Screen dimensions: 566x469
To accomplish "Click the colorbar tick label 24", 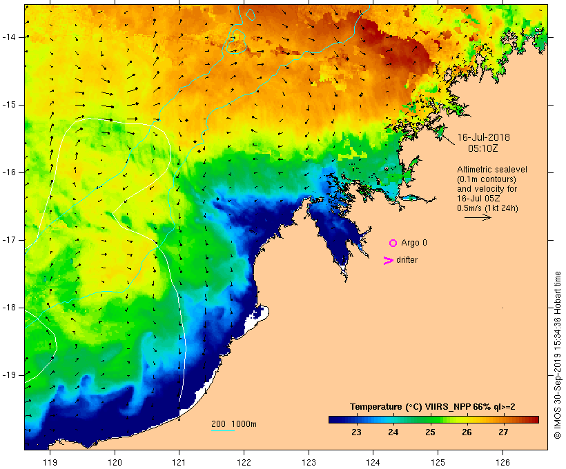I will (393, 432).
